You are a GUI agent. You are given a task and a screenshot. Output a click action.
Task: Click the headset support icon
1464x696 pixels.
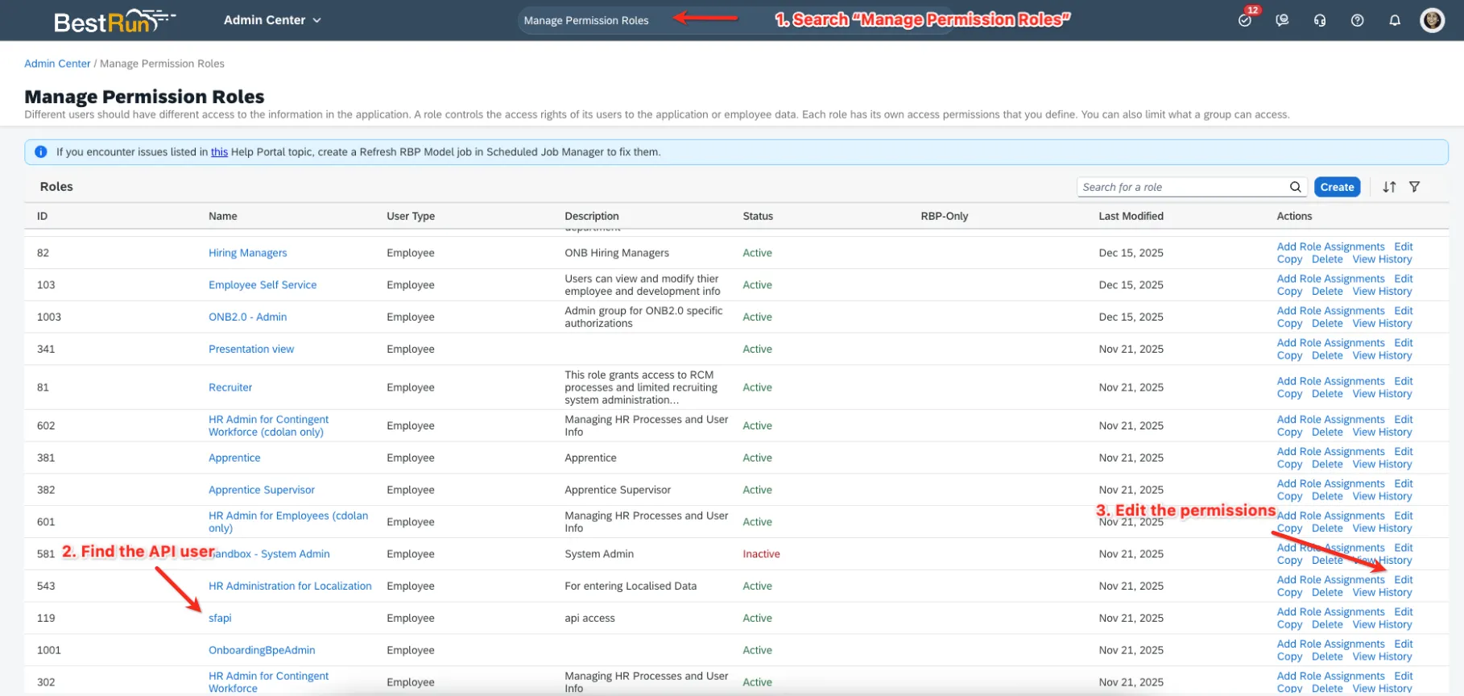click(x=1320, y=20)
